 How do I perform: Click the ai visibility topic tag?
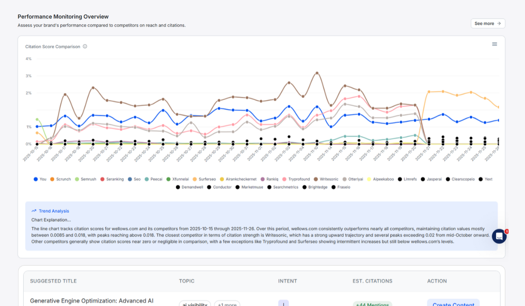pyautogui.click(x=195, y=304)
